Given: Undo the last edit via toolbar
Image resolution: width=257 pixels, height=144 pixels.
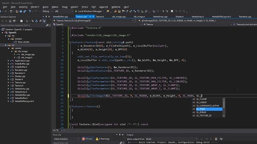Looking at the screenshot, I should click(30, 11).
